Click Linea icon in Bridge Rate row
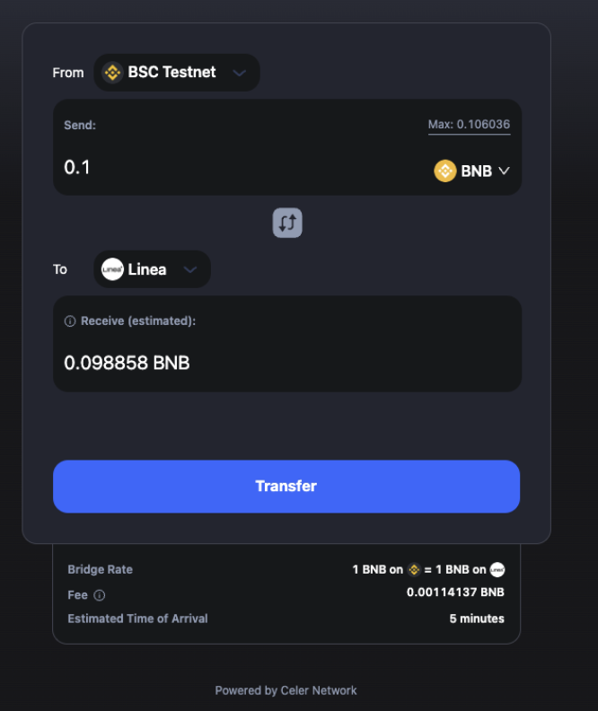Viewport: 598px width, 711px height. [x=497, y=569]
